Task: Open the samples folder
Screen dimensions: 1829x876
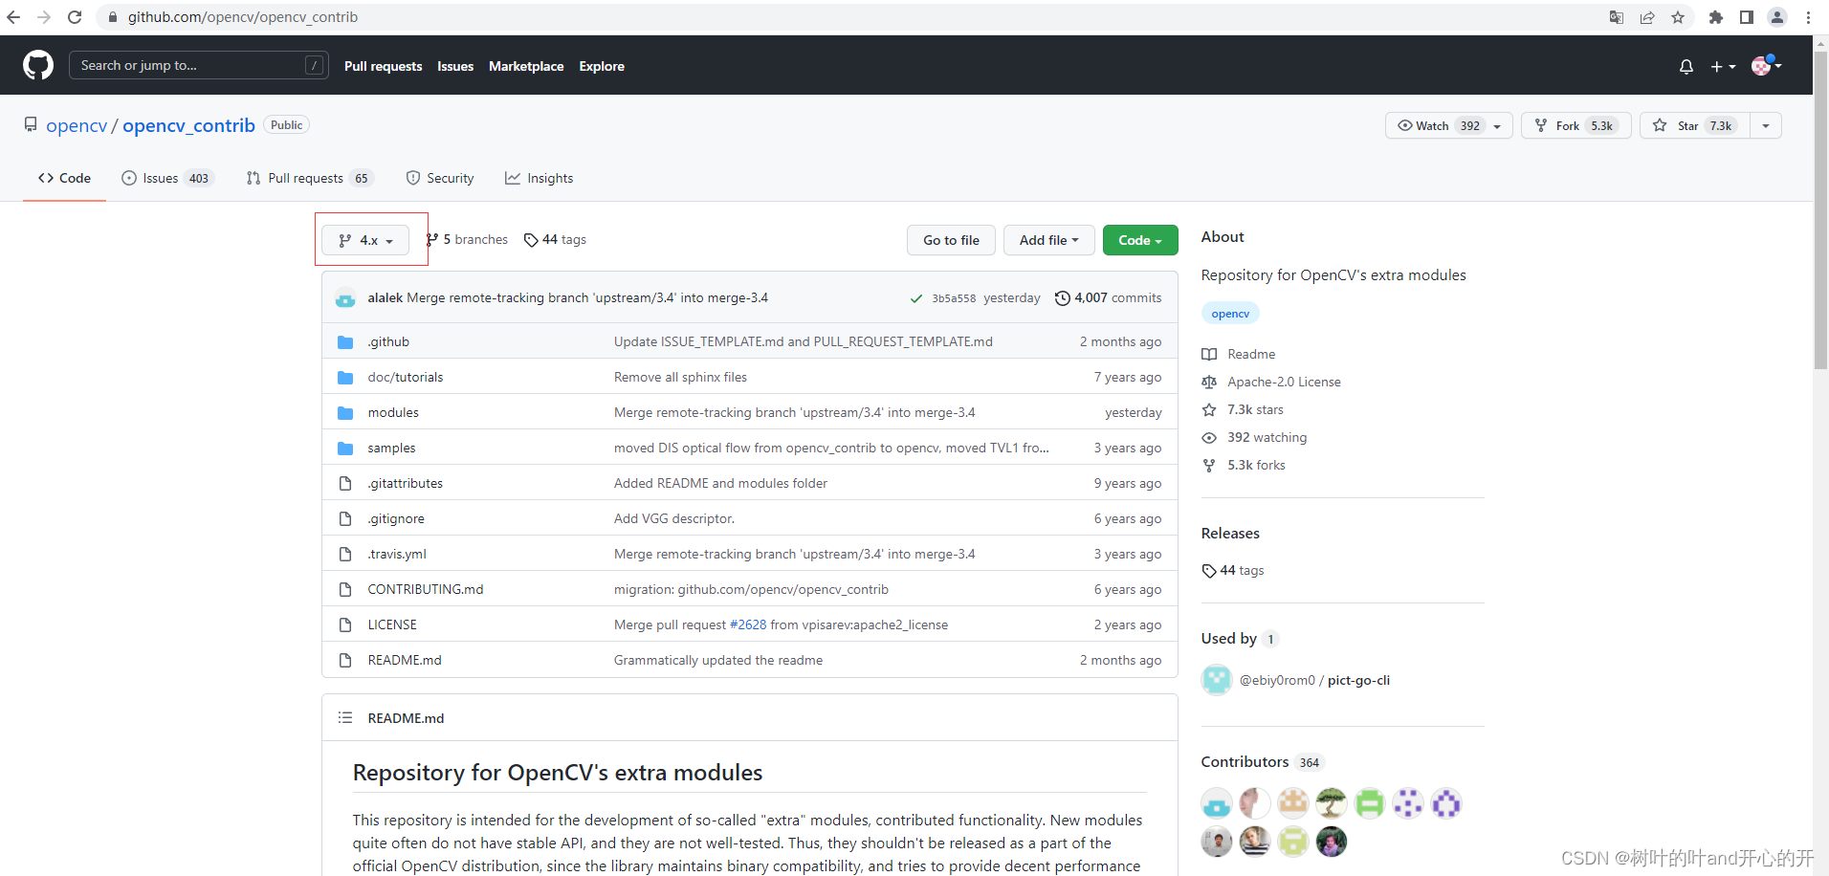Action: click(391, 448)
